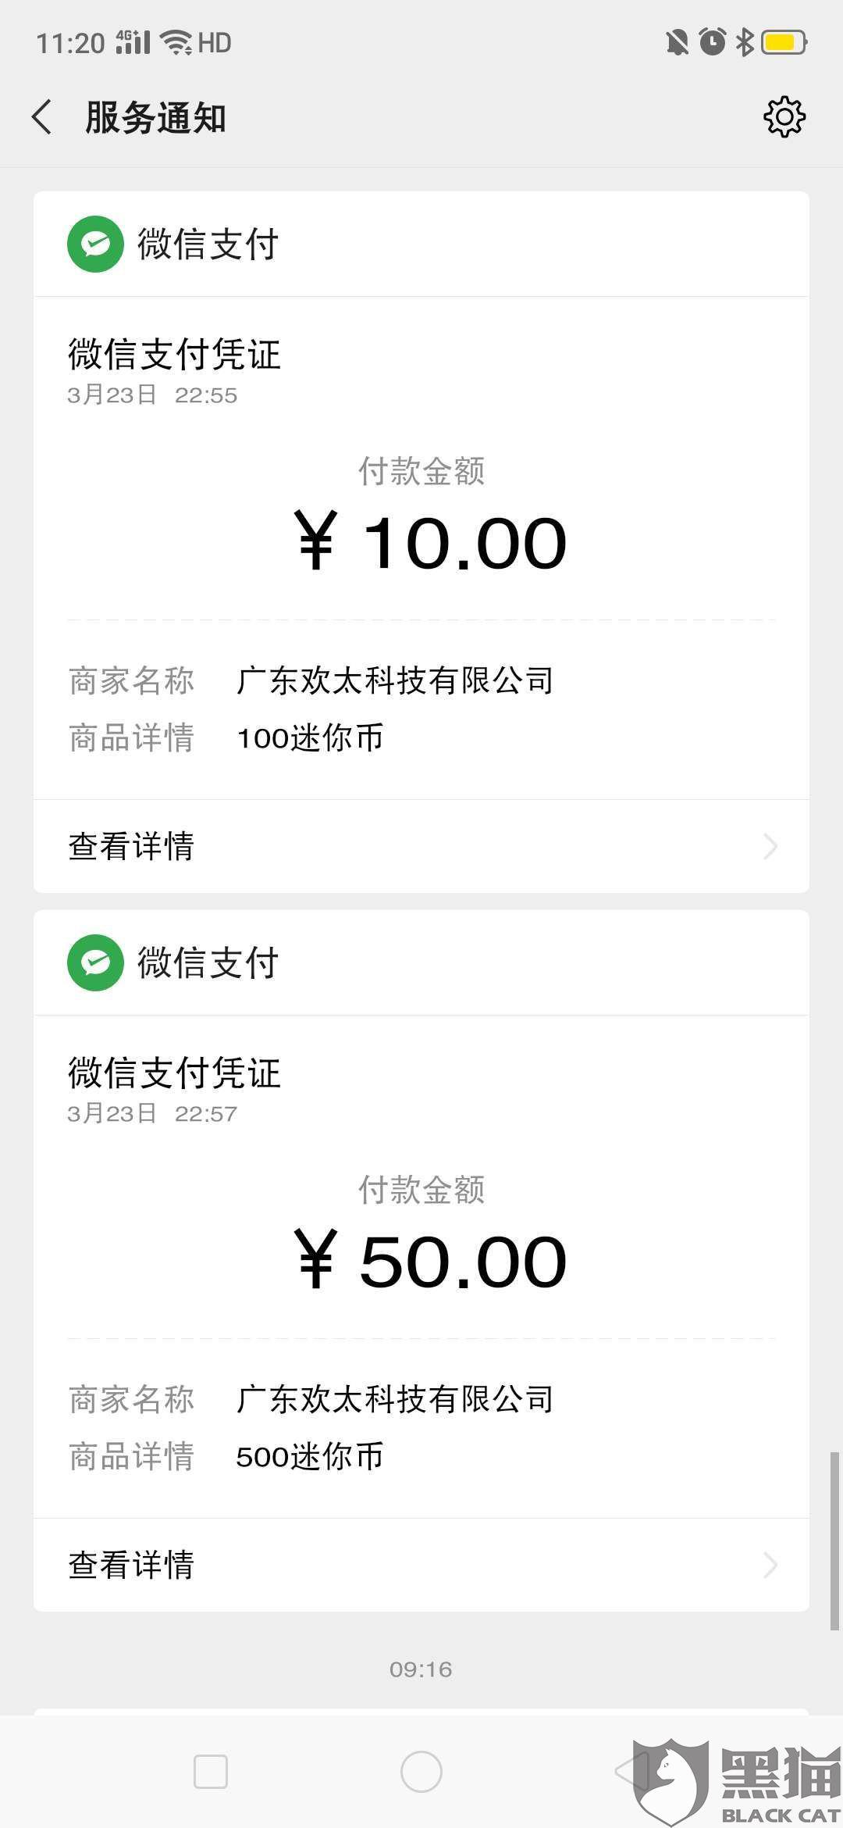This screenshot has height=1828, width=843.
Task: Tap the Bluetooth status icon
Action: point(745,42)
